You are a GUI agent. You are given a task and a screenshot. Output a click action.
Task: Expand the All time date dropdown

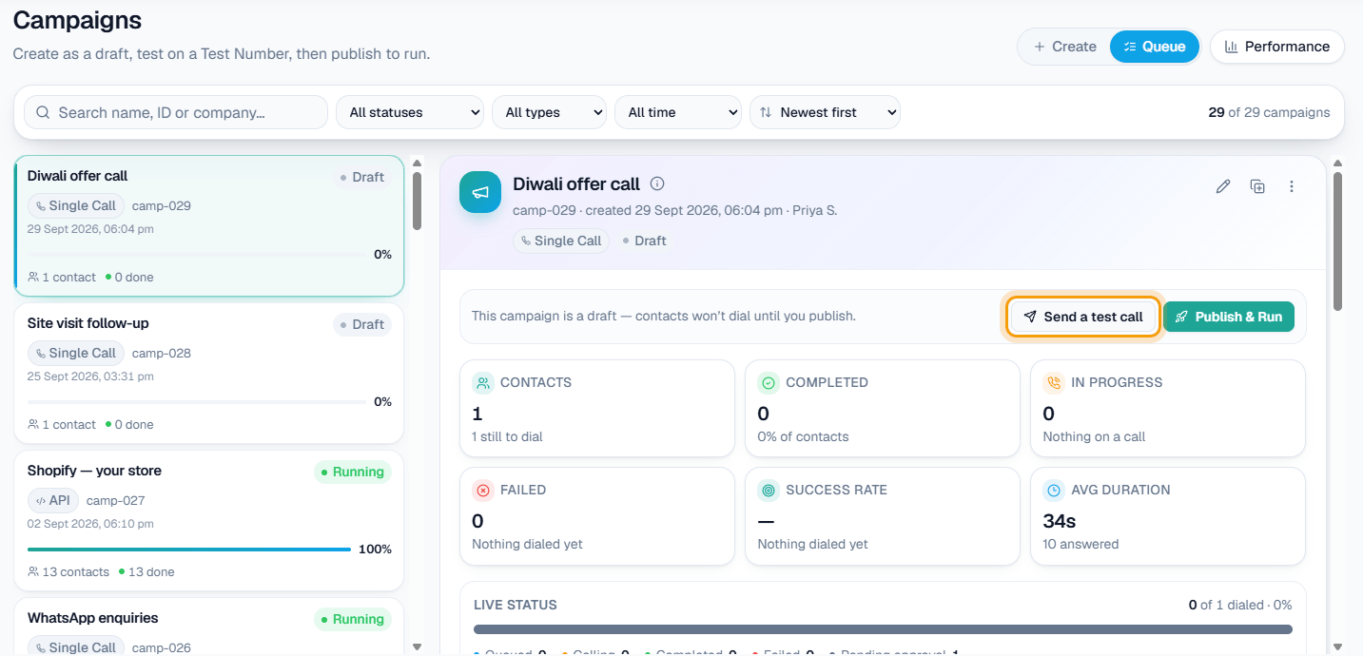click(678, 112)
